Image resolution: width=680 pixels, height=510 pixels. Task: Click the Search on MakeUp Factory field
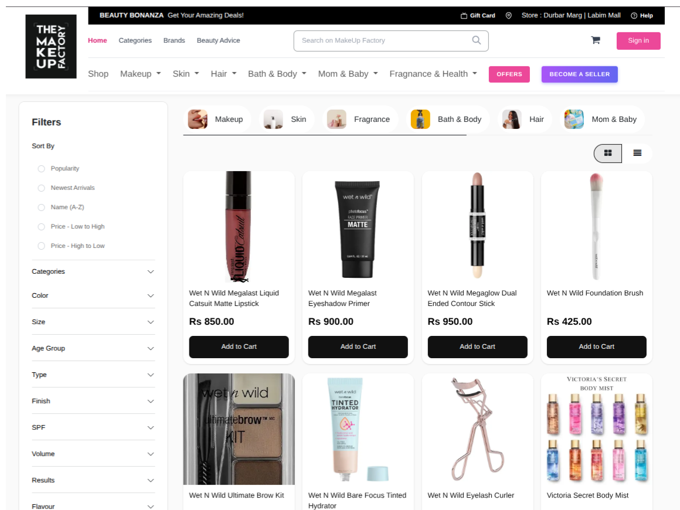point(391,41)
